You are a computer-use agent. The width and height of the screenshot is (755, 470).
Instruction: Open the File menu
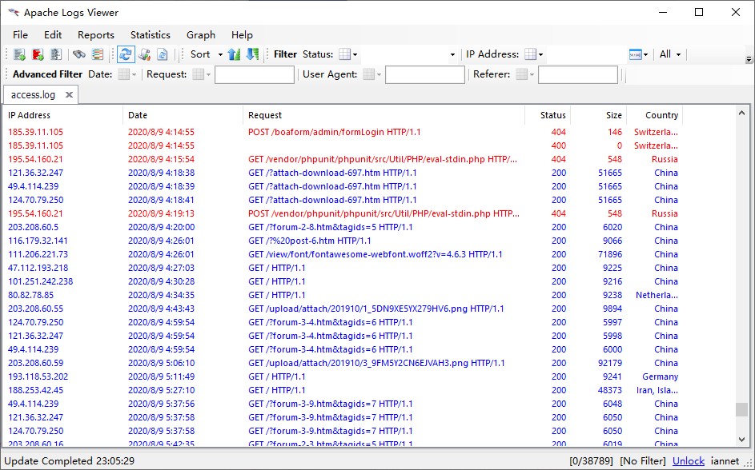20,34
